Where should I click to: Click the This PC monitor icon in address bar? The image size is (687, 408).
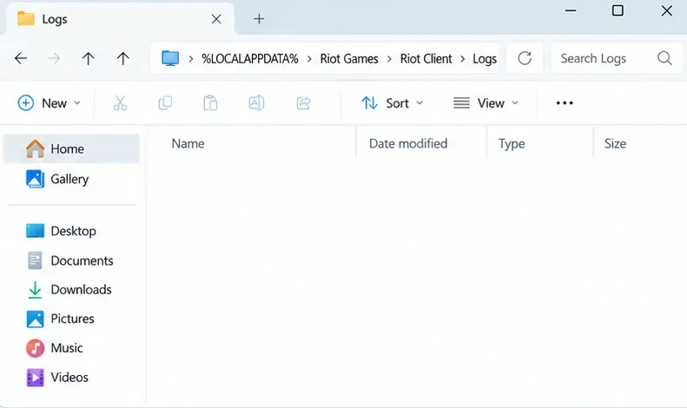click(170, 58)
